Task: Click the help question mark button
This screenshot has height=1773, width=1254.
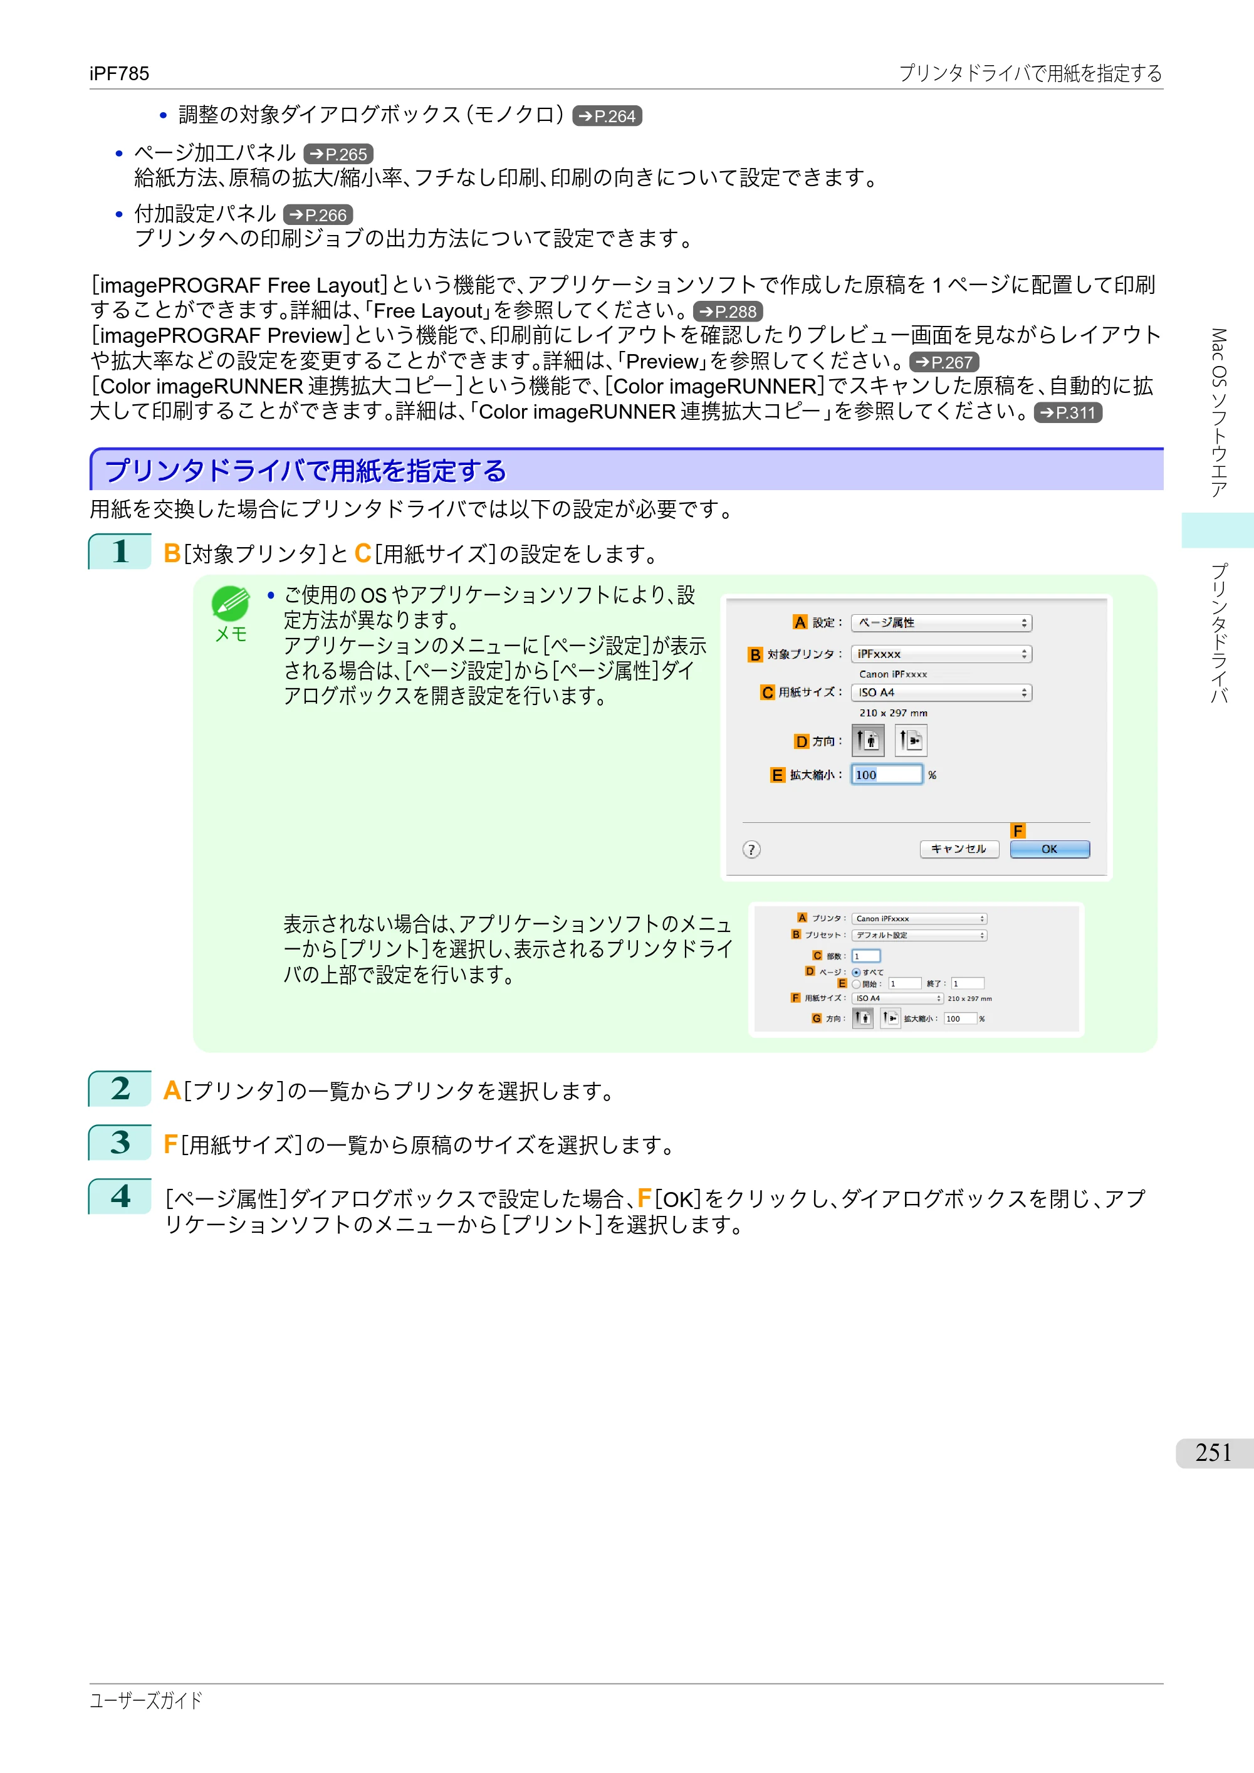Action: pyautogui.click(x=751, y=849)
